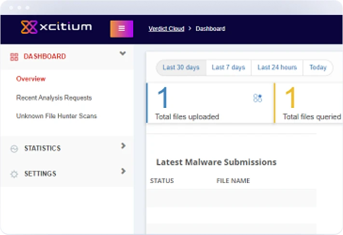
Task: Open the Overview menu item
Action: [x=31, y=79]
